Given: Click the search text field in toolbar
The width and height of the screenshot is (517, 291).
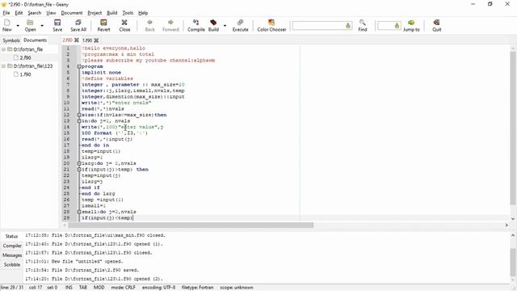Looking at the screenshot, I should click(318, 25).
